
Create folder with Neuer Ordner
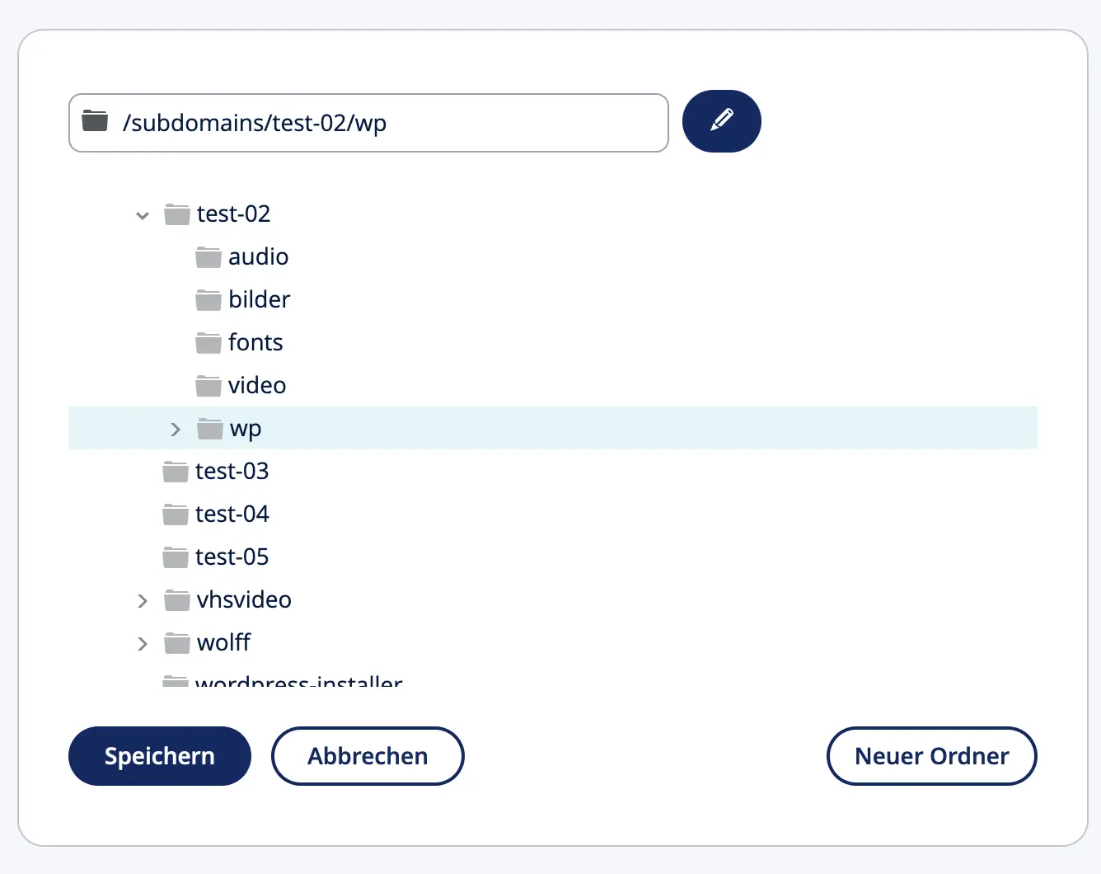pyautogui.click(x=931, y=756)
